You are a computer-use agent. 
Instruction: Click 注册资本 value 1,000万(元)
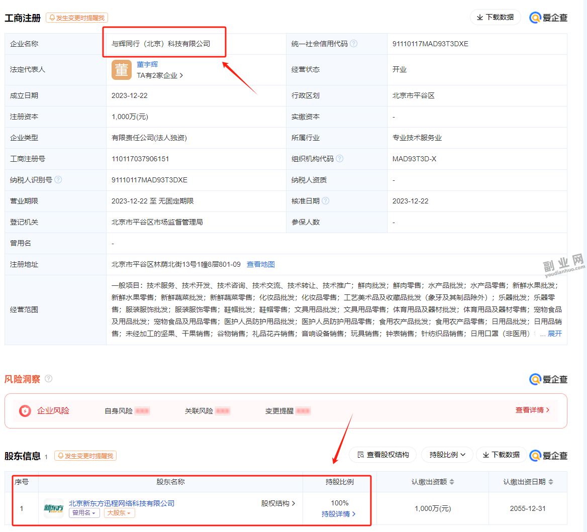(x=130, y=117)
